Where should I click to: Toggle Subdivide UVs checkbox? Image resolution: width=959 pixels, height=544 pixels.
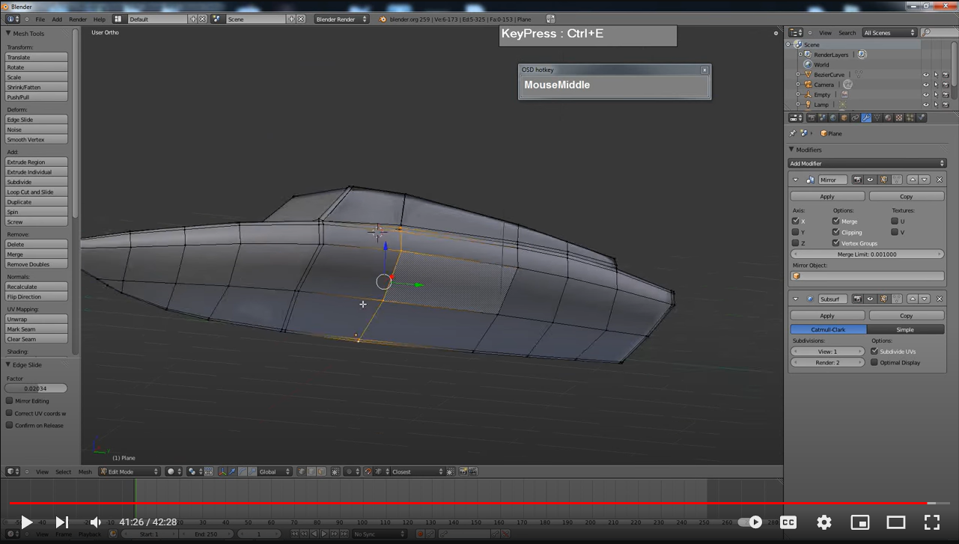pyautogui.click(x=874, y=351)
